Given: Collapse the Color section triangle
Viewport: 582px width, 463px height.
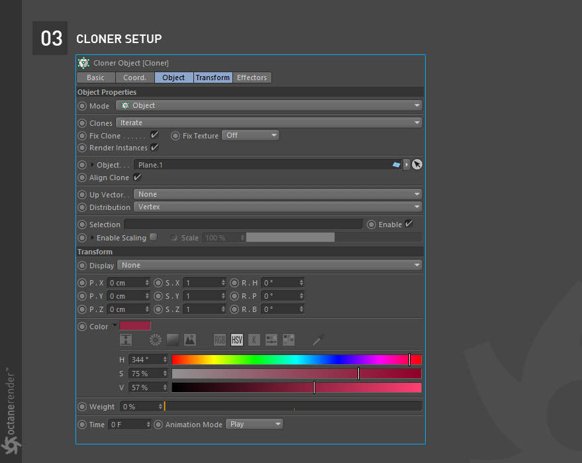Looking at the screenshot, I should pyautogui.click(x=115, y=325).
